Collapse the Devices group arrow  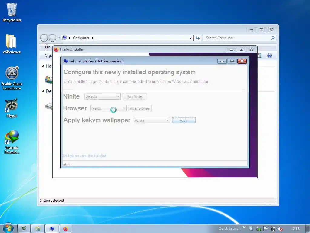43,91
